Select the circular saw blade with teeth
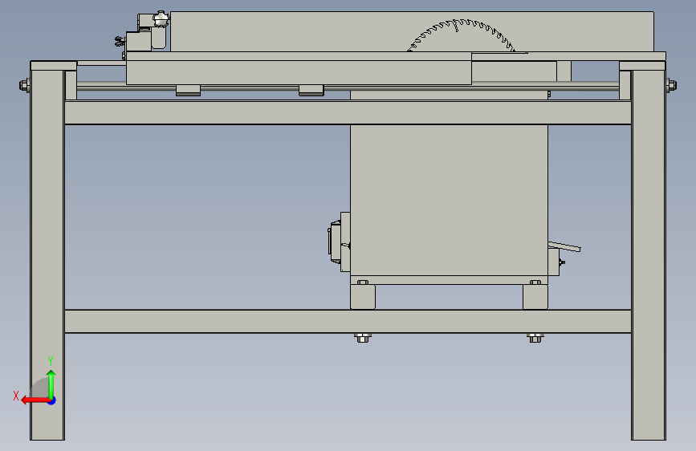 click(x=462, y=35)
